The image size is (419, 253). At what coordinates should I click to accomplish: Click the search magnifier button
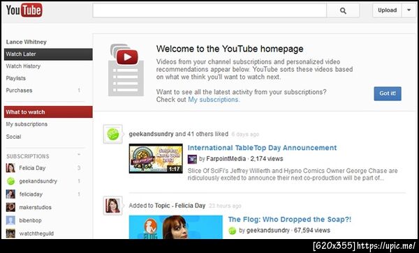343,10
